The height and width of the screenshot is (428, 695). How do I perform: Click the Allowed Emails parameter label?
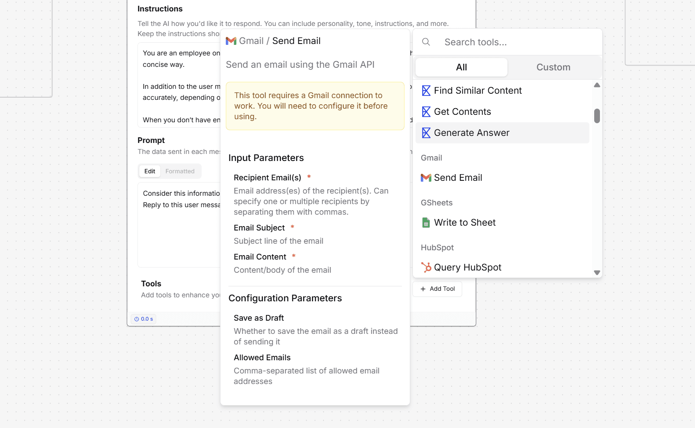(x=262, y=358)
